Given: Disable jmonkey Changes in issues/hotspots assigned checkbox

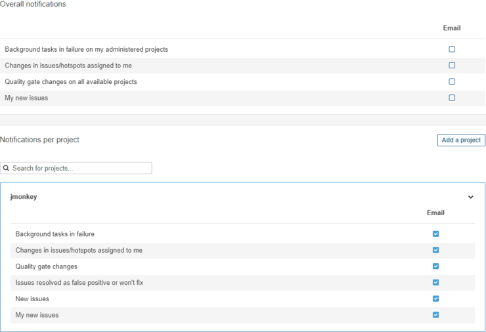Looking at the screenshot, I should pos(436,250).
